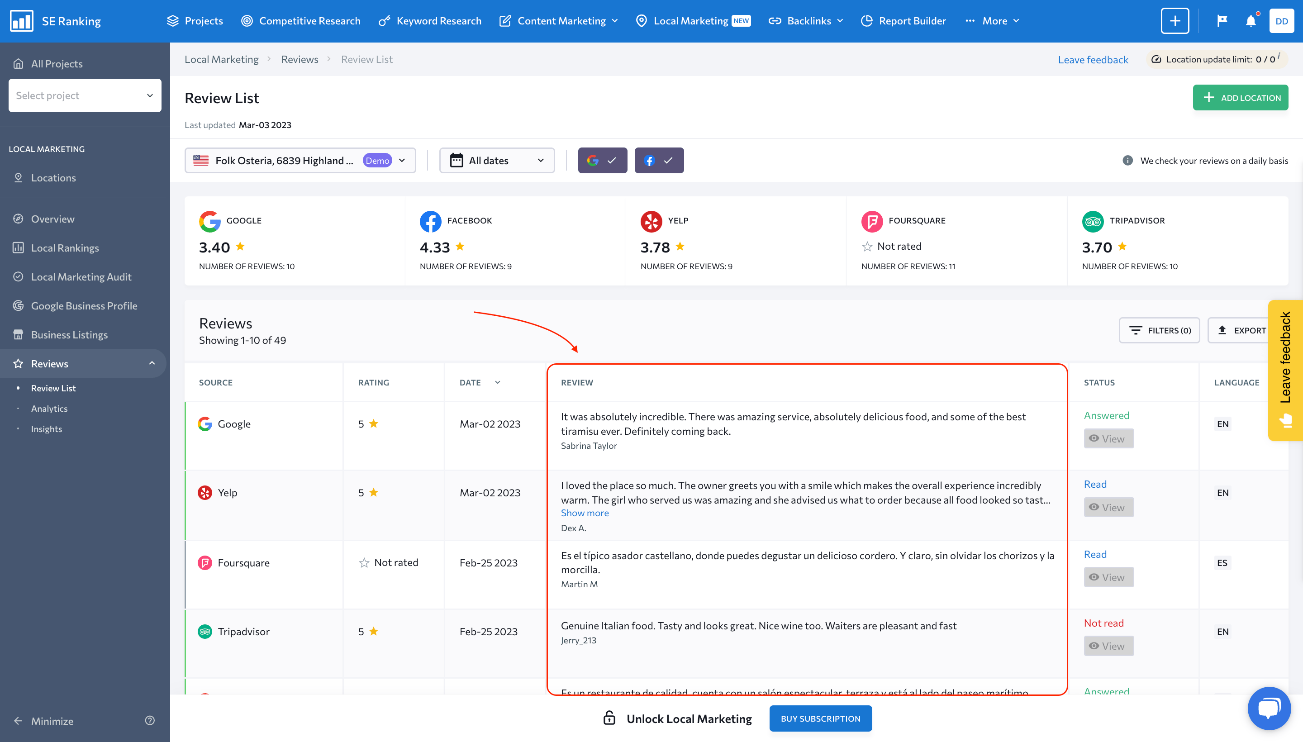Open the Projects menu
The height and width of the screenshot is (742, 1303).
195,21
